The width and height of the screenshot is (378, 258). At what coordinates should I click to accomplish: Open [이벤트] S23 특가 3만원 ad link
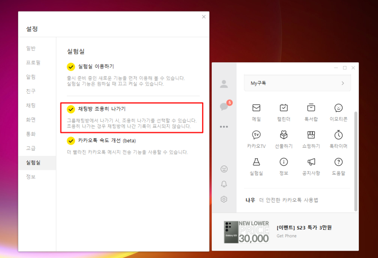click(304, 227)
